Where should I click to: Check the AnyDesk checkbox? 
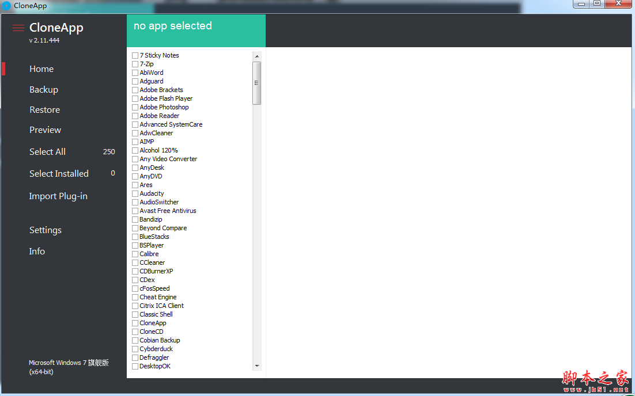click(x=135, y=167)
